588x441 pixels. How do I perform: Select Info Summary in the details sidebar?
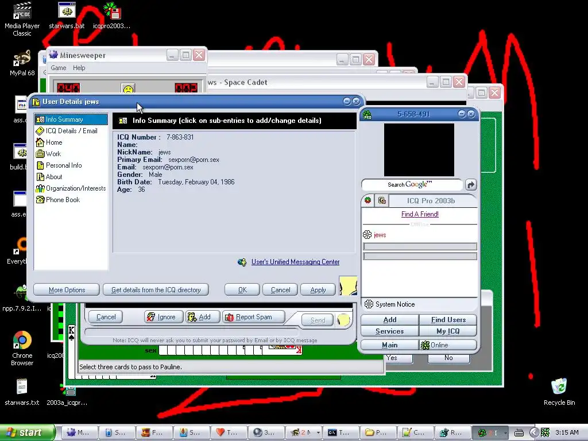pos(71,119)
